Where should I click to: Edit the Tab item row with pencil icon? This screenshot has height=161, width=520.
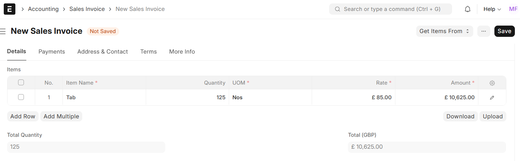tap(492, 98)
